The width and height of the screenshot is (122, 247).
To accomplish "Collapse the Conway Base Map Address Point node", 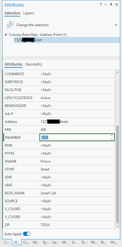I will click(6, 34).
